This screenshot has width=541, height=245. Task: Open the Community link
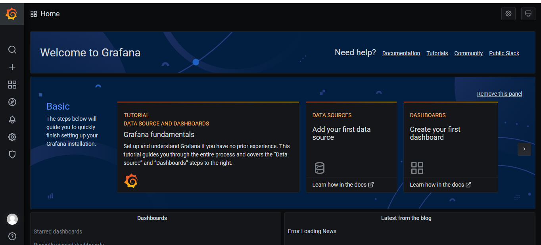click(x=468, y=53)
